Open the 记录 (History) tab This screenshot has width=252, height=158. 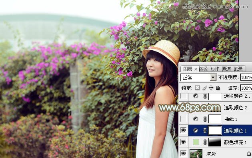[x=238, y=69]
